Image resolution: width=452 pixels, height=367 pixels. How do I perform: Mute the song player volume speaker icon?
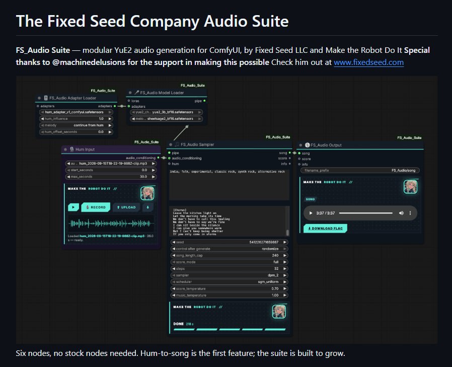(x=401, y=213)
